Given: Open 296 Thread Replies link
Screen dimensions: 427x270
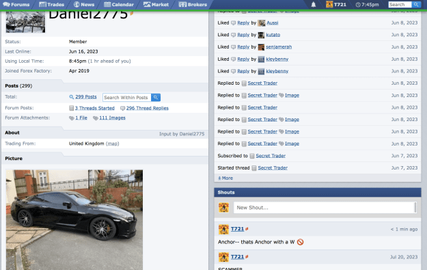Looking at the screenshot, I should [148, 108].
